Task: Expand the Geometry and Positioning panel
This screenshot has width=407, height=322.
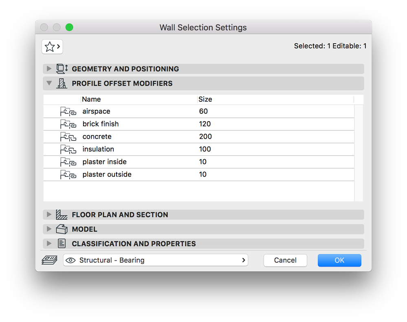Action: click(x=49, y=69)
